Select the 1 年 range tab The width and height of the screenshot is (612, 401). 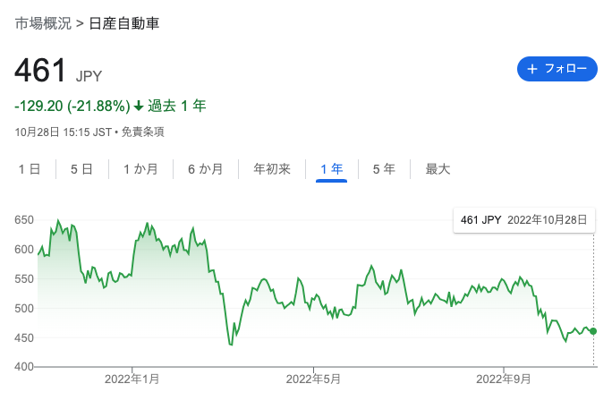pyautogui.click(x=331, y=169)
